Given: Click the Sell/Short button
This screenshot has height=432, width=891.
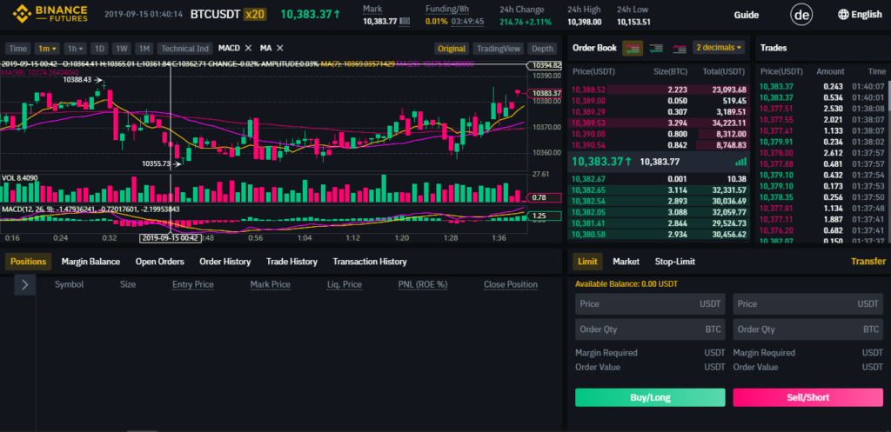Looking at the screenshot, I should coord(808,397).
